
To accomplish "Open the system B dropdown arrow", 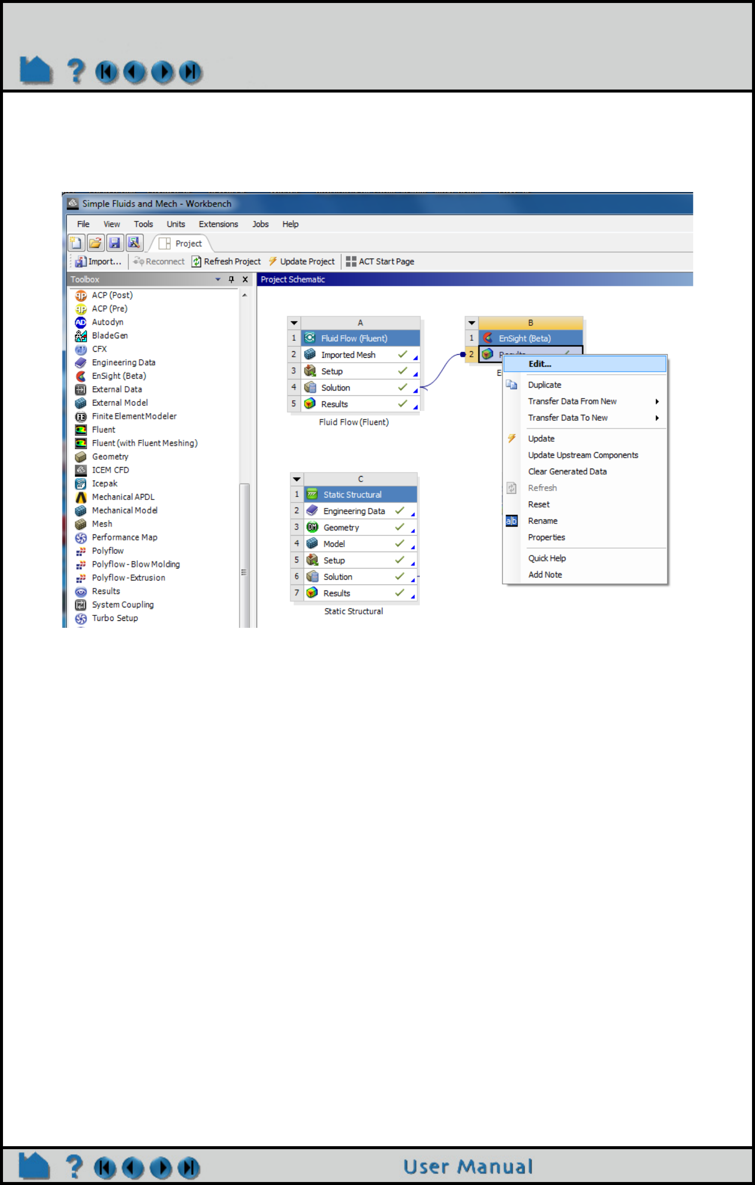I will [472, 323].
